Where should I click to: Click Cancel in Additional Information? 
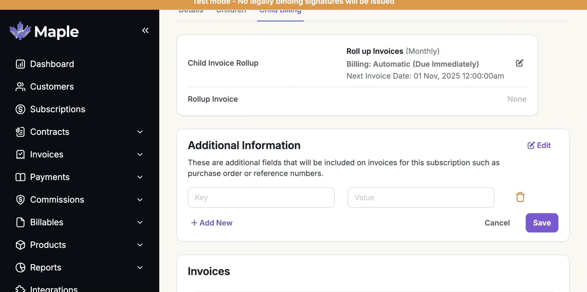pyautogui.click(x=497, y=223)
